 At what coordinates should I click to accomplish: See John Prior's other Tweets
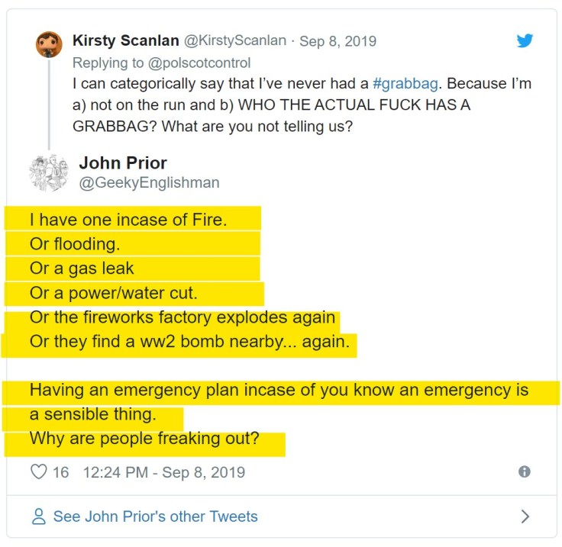(155, 516)
